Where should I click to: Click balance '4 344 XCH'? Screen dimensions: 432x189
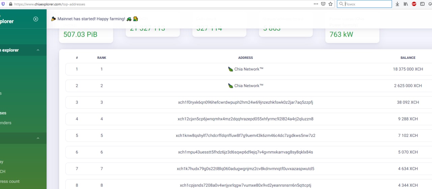tap(408, 185)
